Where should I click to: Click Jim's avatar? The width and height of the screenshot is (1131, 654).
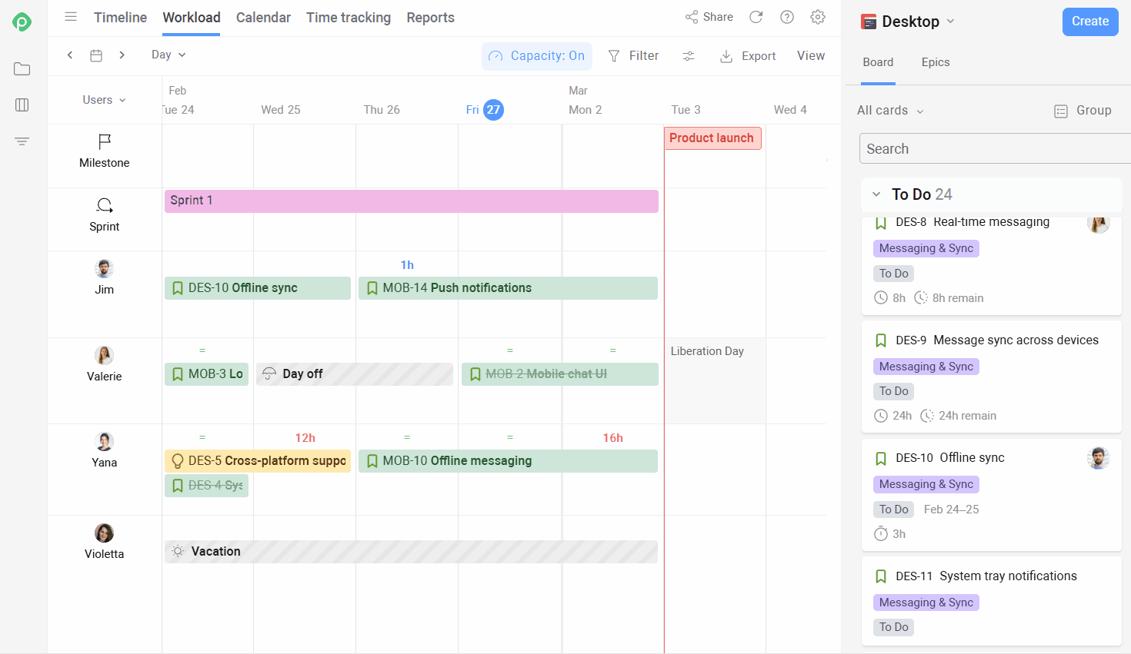coord(105,268)
